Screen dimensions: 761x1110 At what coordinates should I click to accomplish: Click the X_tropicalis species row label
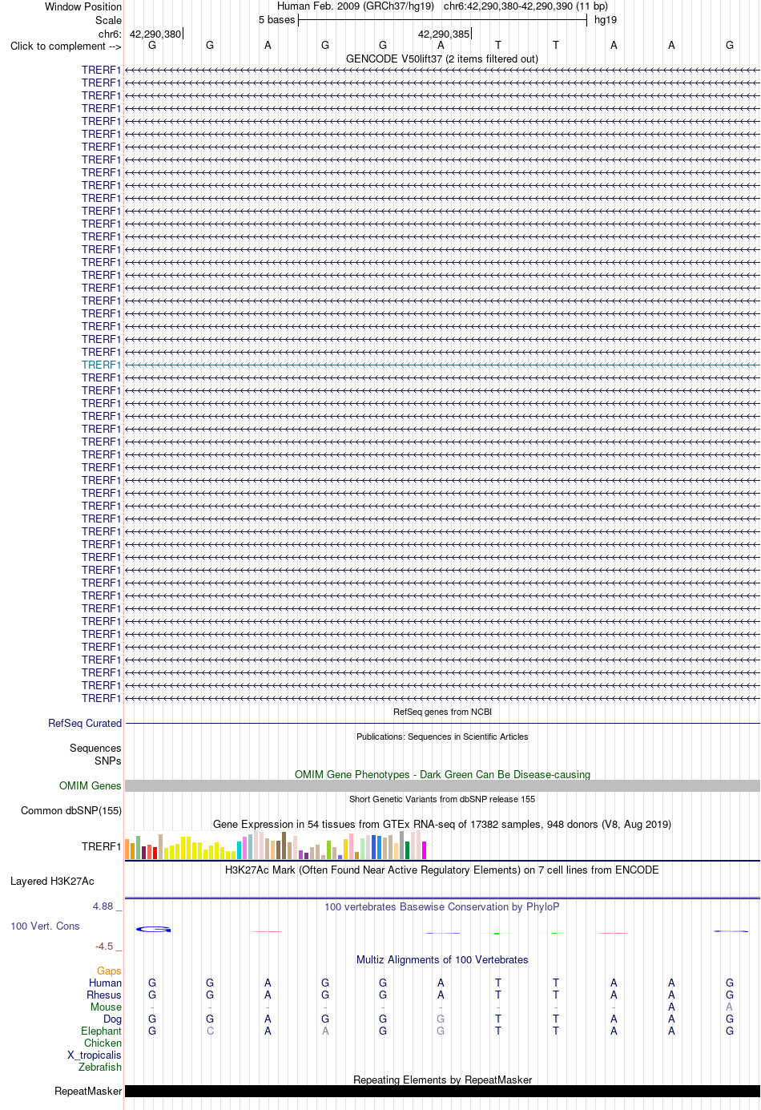tap(95, 1055)
